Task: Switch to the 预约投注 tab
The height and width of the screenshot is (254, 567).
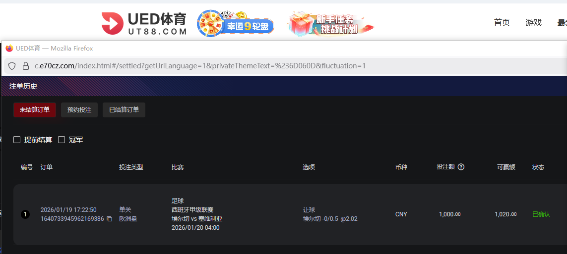Action: [79, 110]
